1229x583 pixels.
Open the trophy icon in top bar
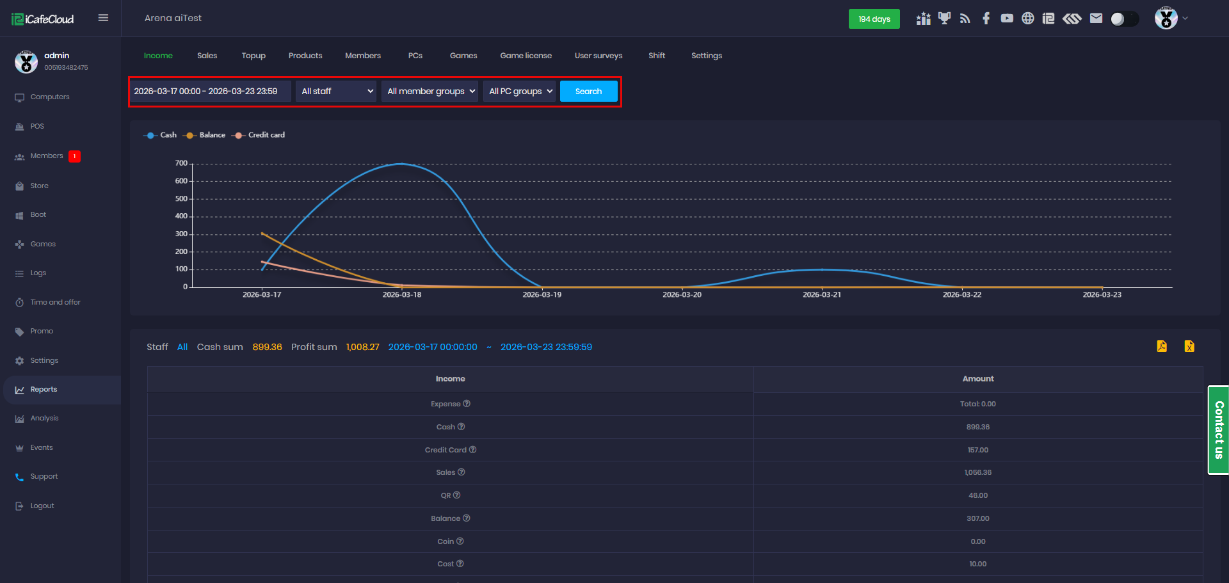click(x=944, y=19)
